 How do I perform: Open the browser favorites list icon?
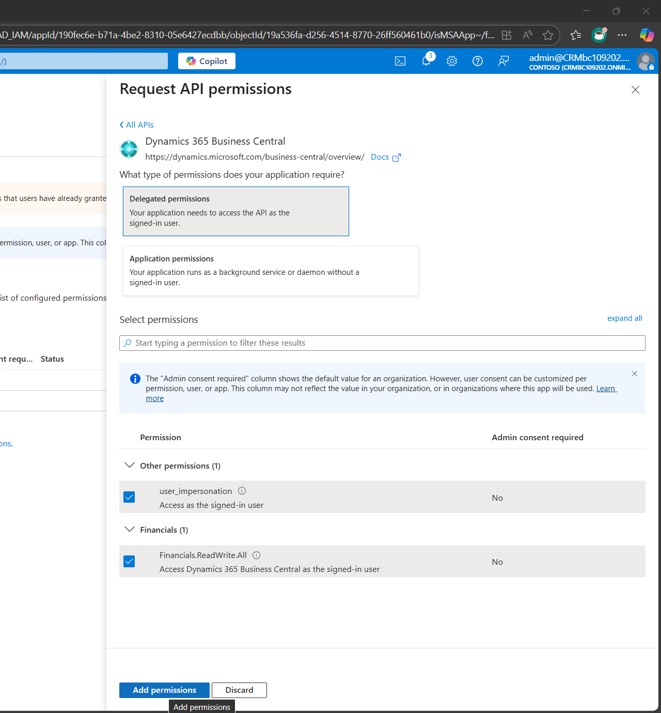point(576,35)
